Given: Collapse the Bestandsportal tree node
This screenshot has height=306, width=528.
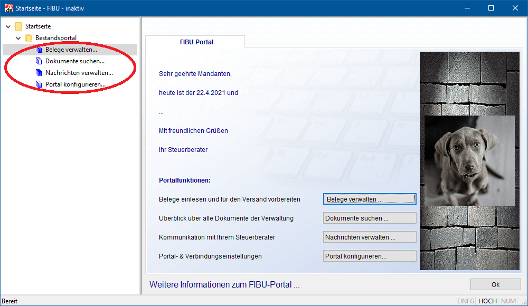Looking at the screenshot, I should [x=18, y=38].
